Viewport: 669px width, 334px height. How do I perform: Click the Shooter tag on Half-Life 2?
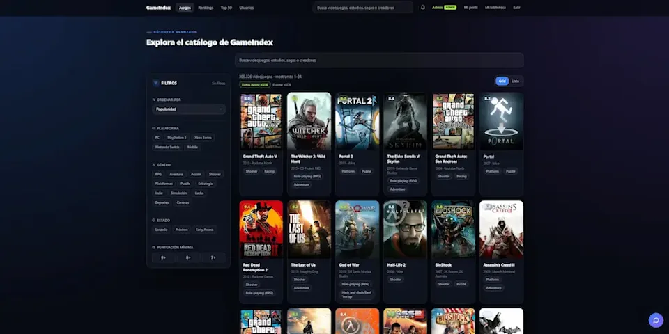396,280
